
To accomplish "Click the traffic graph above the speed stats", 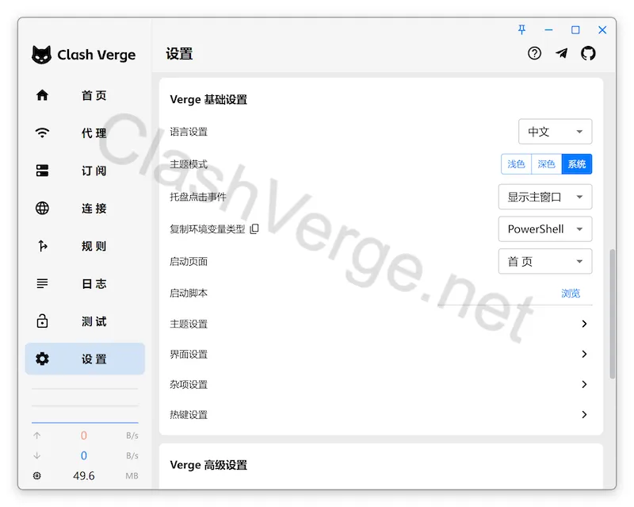I will [85, 405].
